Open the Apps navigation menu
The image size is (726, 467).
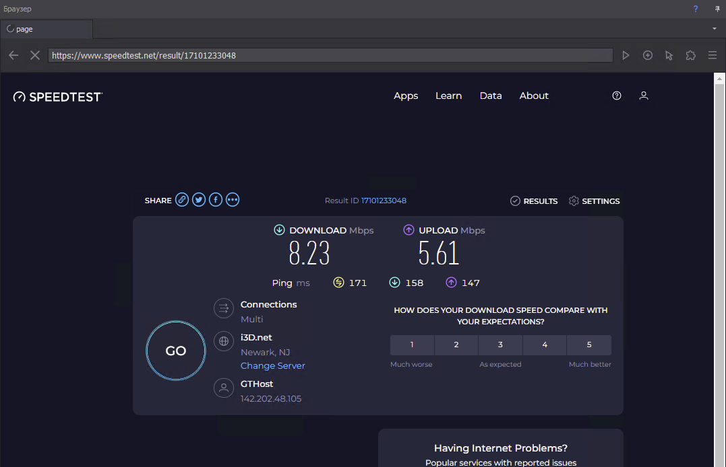pos(406,96)
